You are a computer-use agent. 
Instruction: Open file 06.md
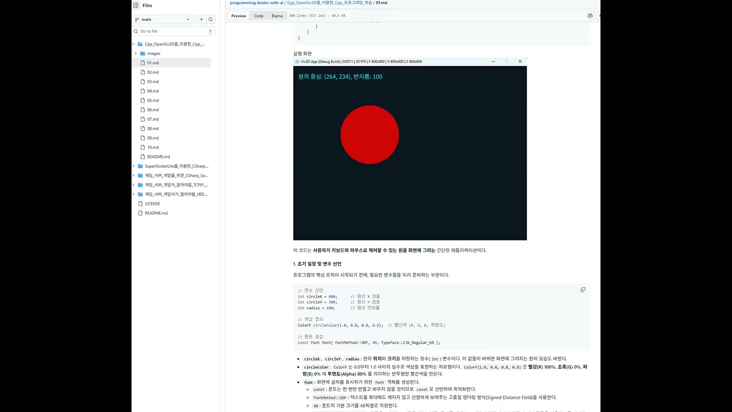pos(153,110)
